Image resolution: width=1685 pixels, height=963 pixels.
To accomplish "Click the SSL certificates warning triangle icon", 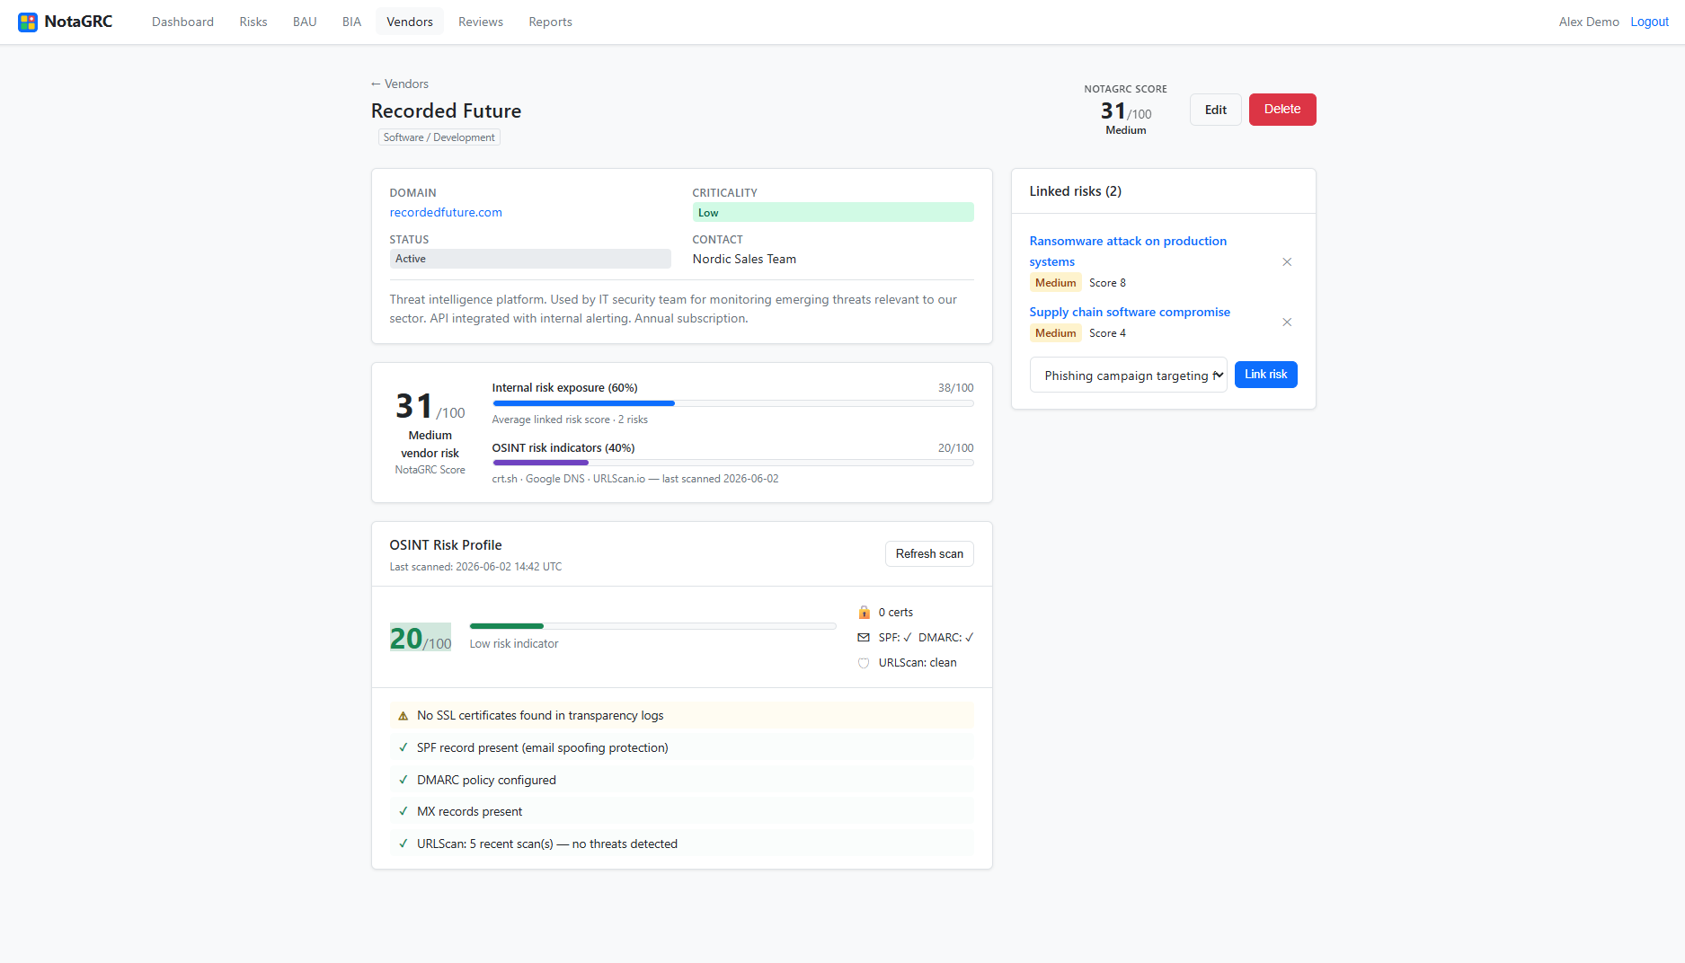I will pos(404,716).
